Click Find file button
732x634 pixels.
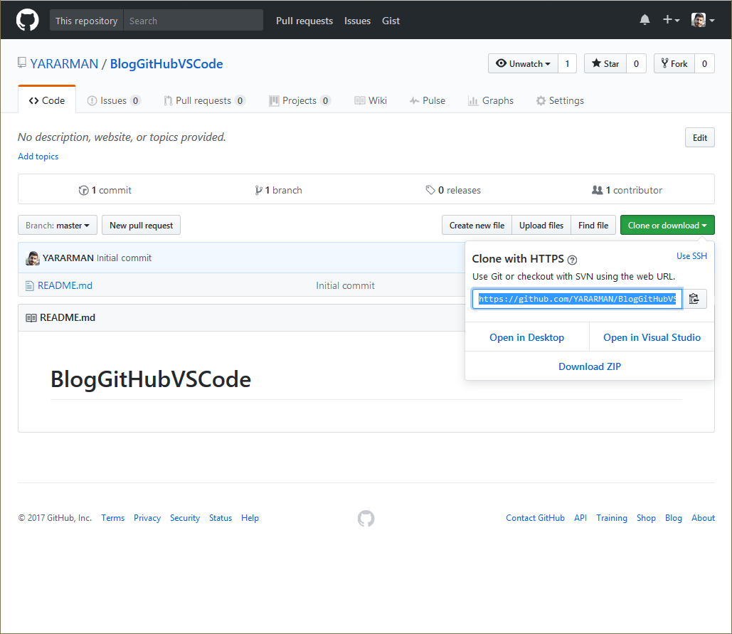(x=593, y=225)
